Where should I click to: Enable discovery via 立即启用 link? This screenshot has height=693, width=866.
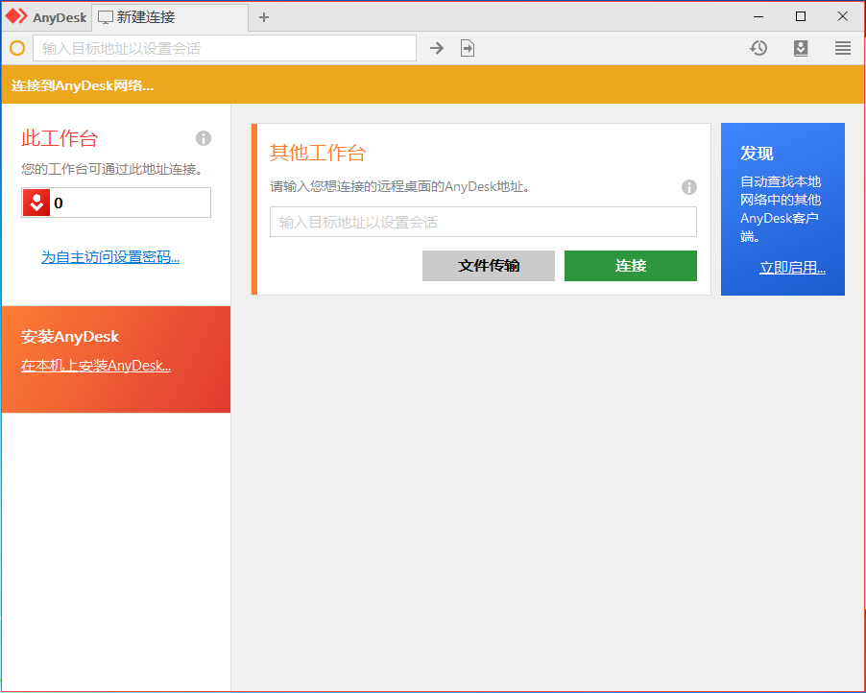pyautogui.click(x=792, y=267)
